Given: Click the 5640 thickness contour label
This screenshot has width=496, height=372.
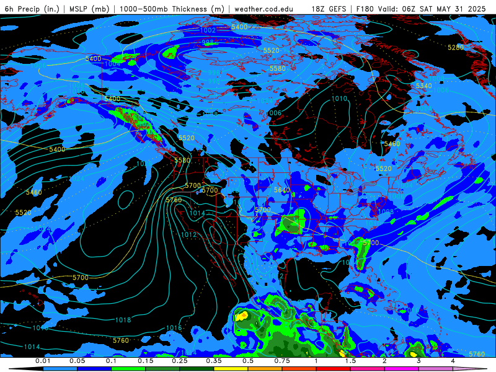Looking at the screenshot, I should (x=282, y=190).
